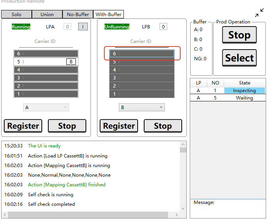
Task: Select the With-Buffer tab
Action: 109,14
